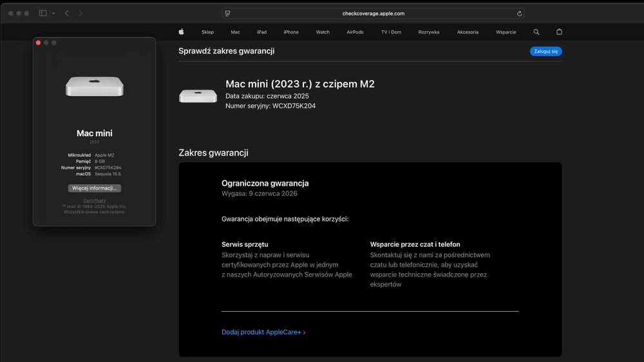Open the iPad menu item

pyautogui.click(x=261, y=32)
